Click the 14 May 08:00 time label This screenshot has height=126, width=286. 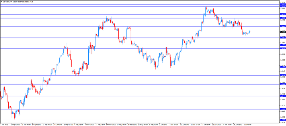tap(111, 125)
